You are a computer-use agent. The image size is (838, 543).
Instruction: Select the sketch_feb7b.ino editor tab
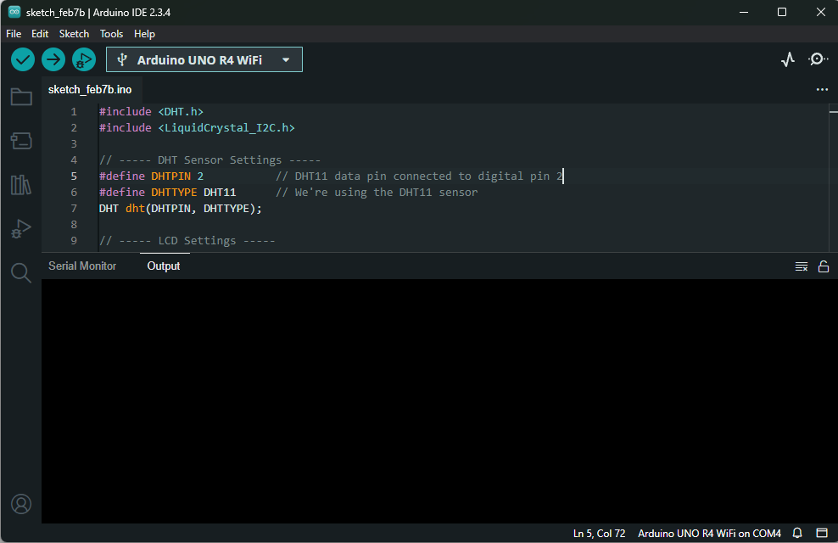pyautogui.click(x=90, y=89)
